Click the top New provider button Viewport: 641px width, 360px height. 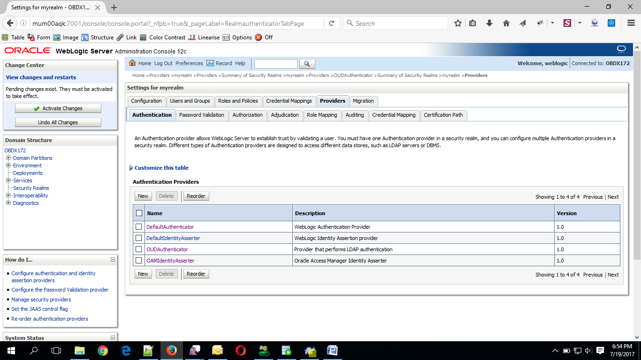[x=143, y=196]
